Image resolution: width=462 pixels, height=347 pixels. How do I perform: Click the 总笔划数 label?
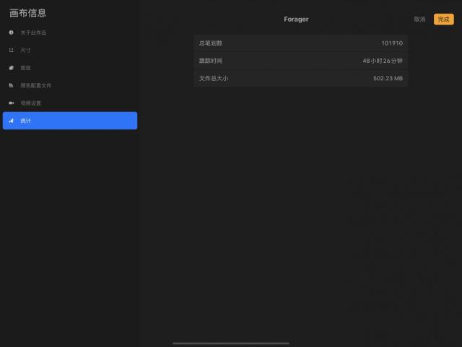point(211,43)
